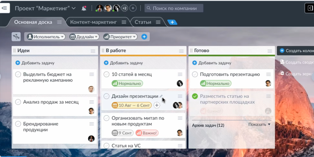
Task: Add a task in В работе column
Action: [x=124, y=63]
